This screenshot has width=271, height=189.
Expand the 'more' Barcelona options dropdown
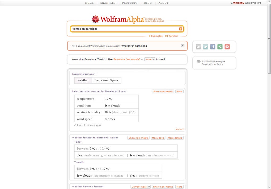coord(150,59)
